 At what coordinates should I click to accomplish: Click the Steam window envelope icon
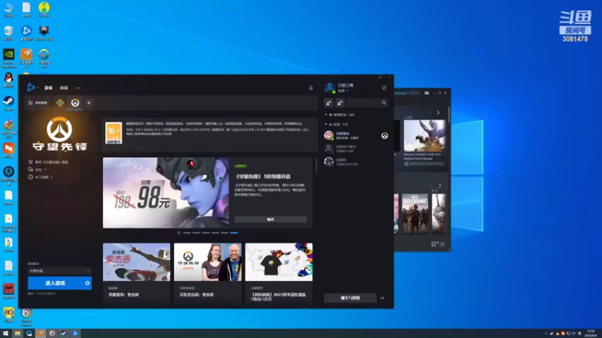427,93
